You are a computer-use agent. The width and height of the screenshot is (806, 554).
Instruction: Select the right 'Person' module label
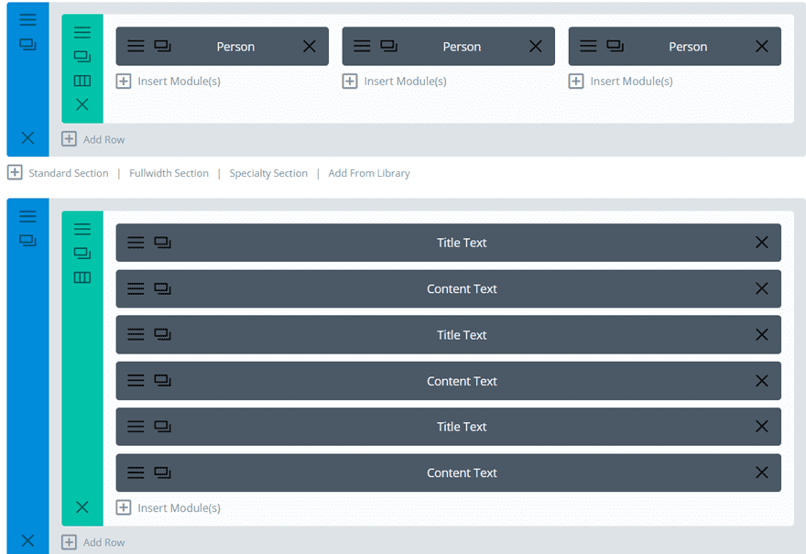(x=688, y=47)
